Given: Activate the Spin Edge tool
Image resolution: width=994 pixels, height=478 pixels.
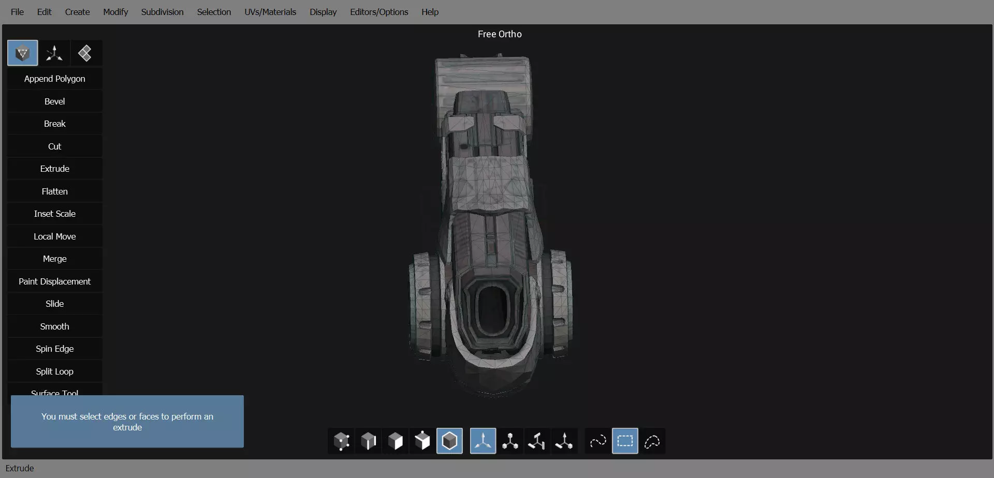Looking at the screenshot, I should pos(55,349).
